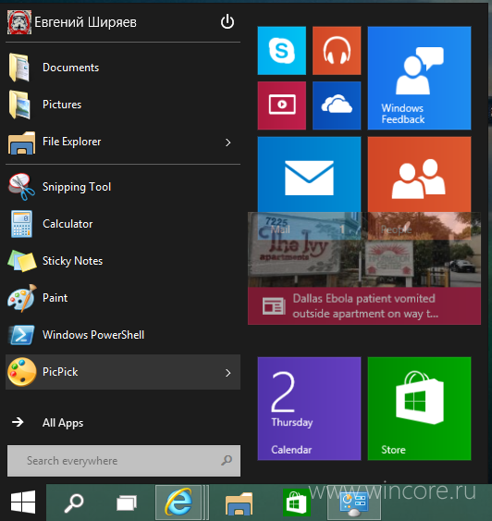Open the Control Panel taskbar icon
The width and height of the screenshot is (492, 521).
(x=354, y=503)
